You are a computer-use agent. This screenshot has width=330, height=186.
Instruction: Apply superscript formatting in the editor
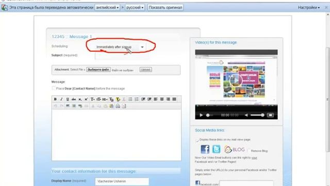86,99
